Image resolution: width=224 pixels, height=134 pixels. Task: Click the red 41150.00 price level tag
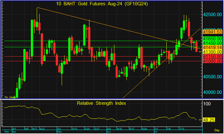click(x=212, y=56)
